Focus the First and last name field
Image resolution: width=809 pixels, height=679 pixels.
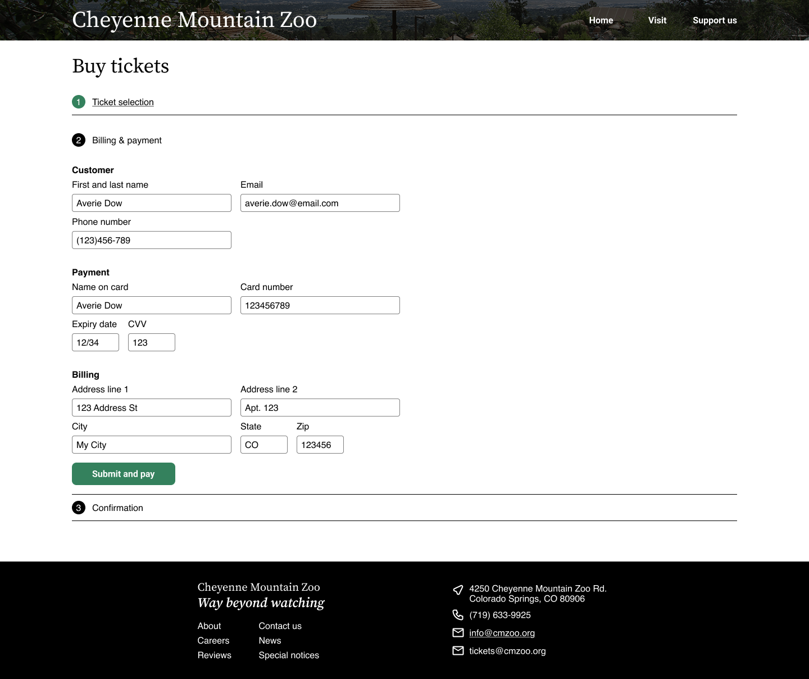(x=152, y=203)
